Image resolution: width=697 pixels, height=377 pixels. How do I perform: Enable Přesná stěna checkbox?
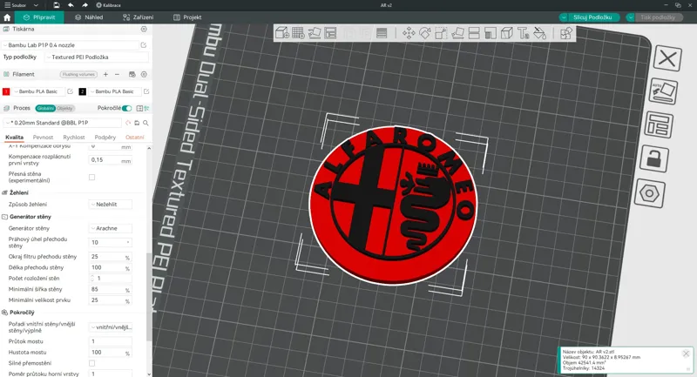point(92,177)
